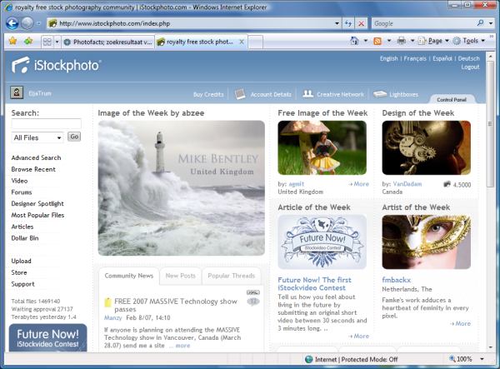Open the mushroom Free Image thumbnail
500x369 pixels.
click(x=322, y=147)
